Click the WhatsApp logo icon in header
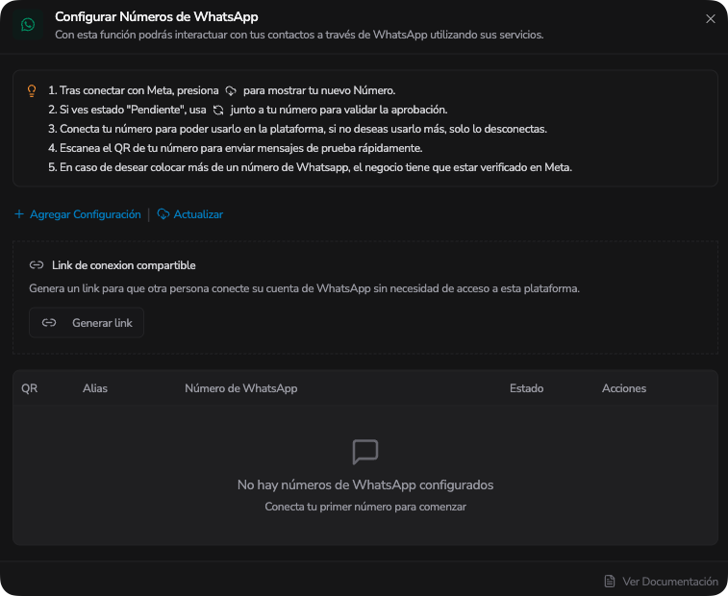Image resolution: width=728 pixels, height=596 pixels. click(x=28, y=25)
